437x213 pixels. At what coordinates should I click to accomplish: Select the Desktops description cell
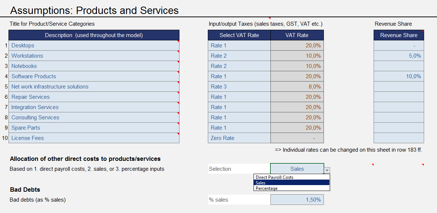click(94, 46)
